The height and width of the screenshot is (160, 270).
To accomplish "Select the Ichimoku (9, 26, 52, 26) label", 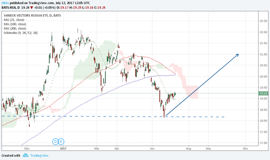I will [x=21, y=33].
